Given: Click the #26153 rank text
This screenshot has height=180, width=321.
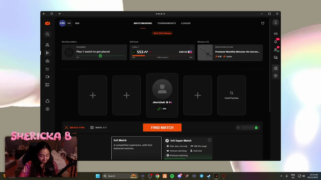Looking at the screenshot, I should click(183, 52).
